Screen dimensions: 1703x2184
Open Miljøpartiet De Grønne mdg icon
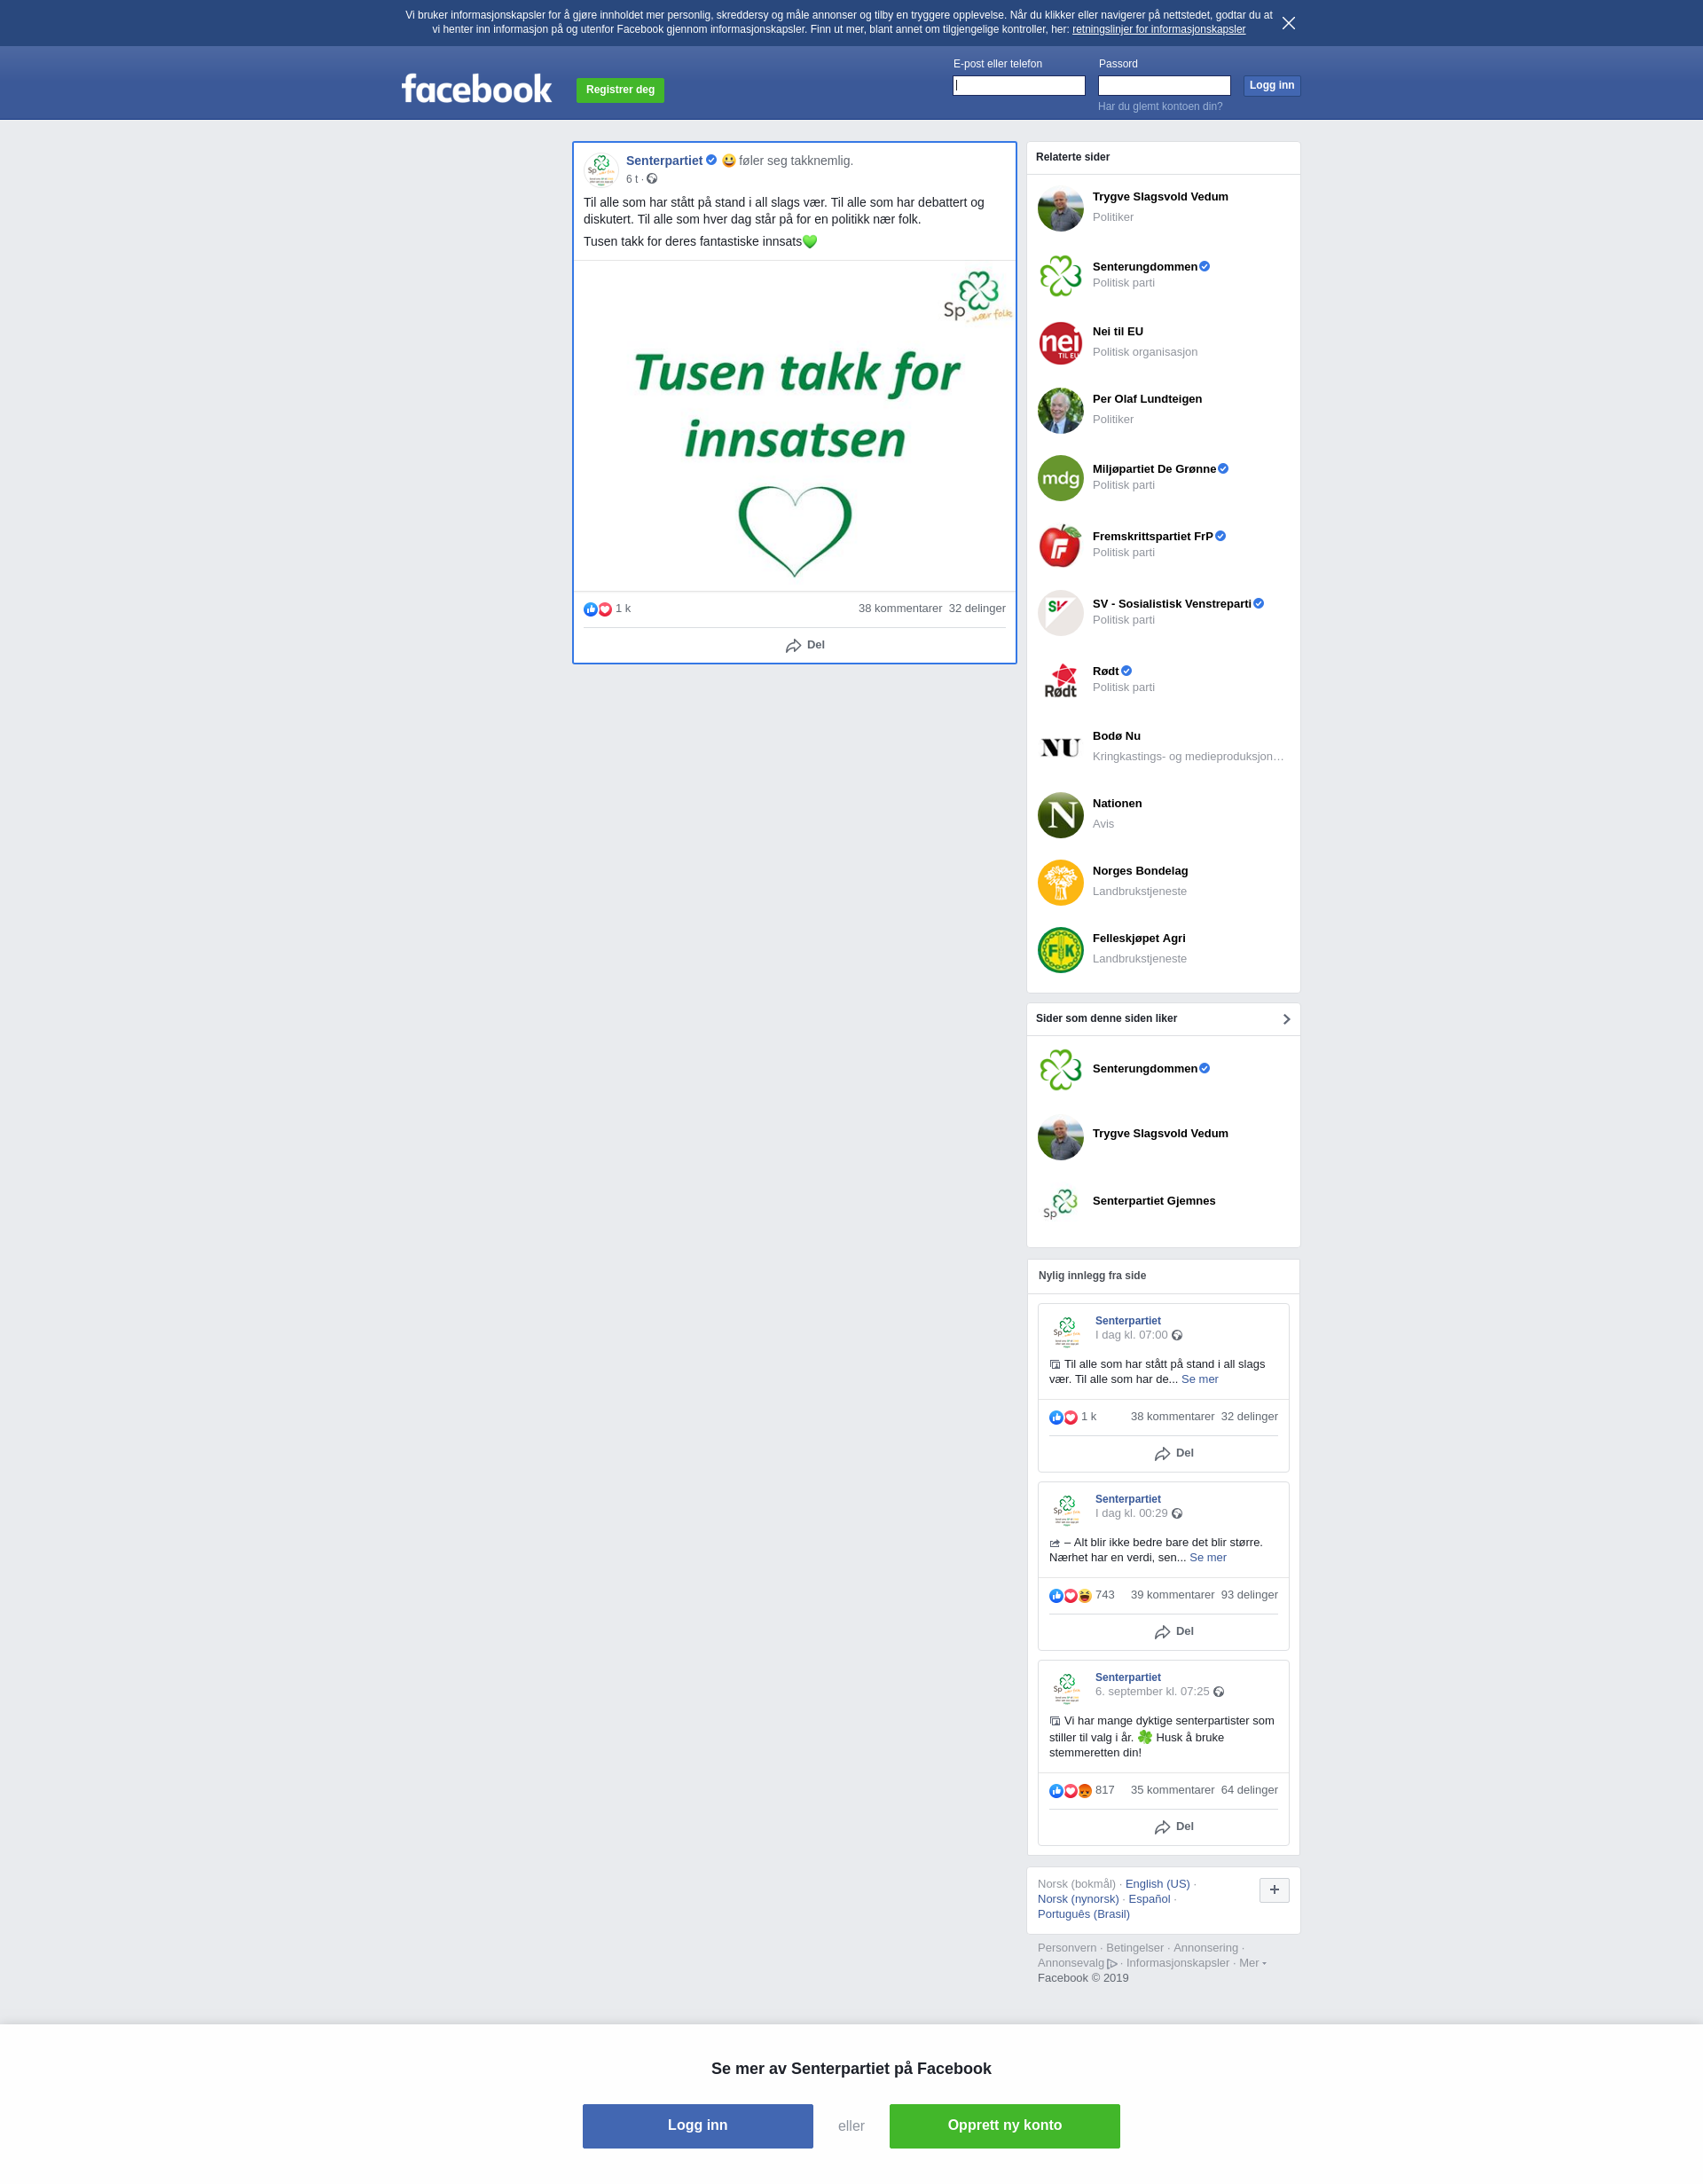(1060, 478)
